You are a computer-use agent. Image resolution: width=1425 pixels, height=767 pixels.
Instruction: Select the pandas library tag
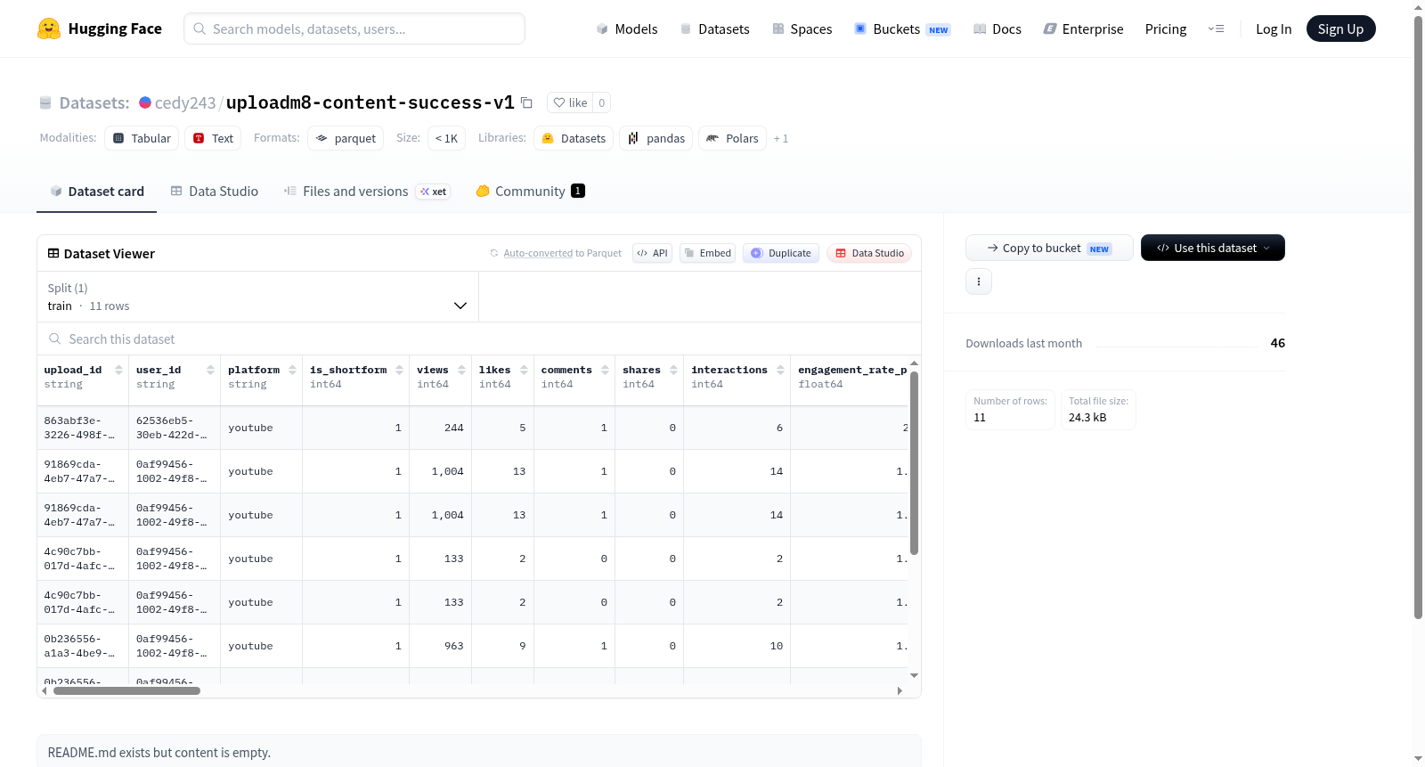[x=656, y=138]
